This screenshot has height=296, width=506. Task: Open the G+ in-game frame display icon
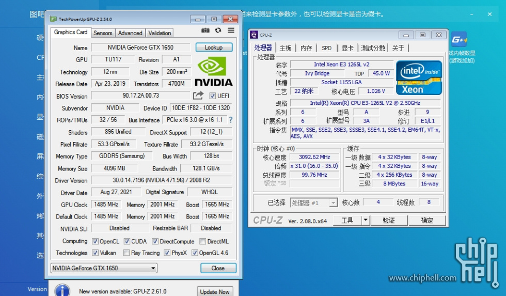459,39
